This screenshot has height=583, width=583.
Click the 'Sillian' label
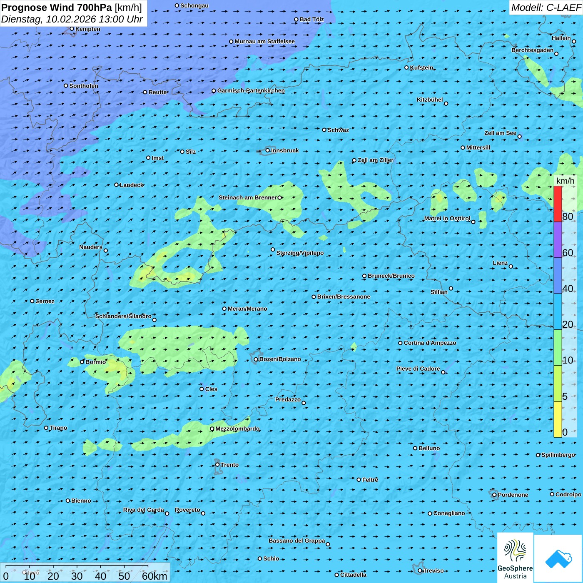click(439, 292)
